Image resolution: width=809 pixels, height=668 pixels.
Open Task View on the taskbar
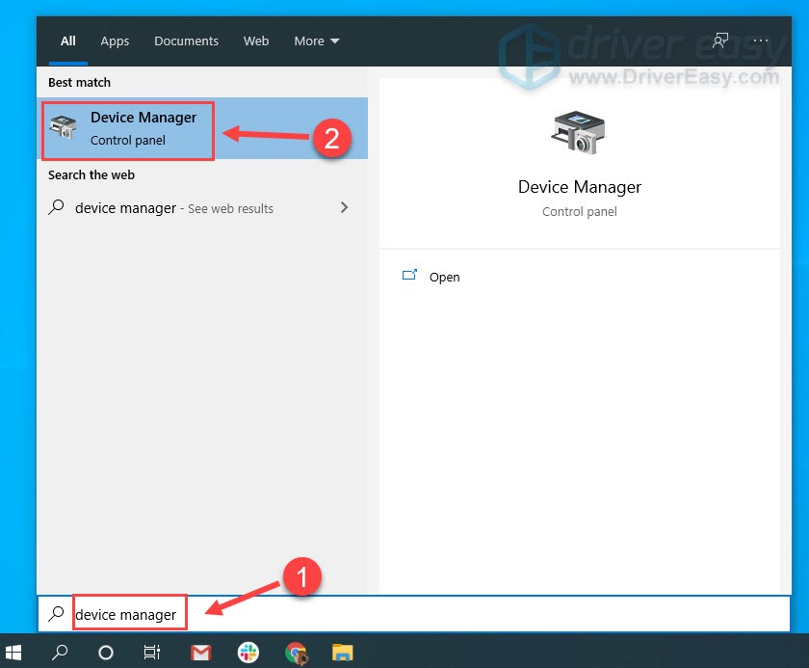tap(152, 653)
